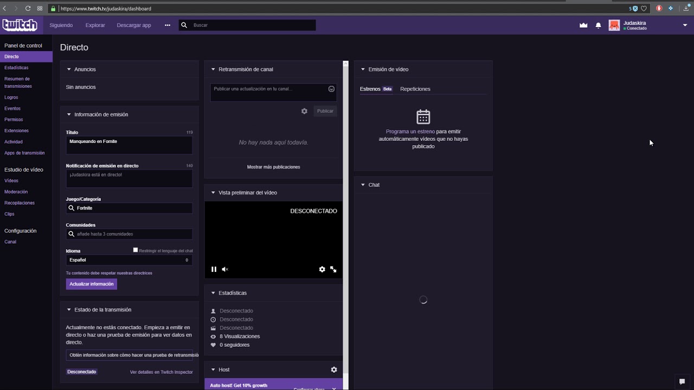Open Host panel settings gear

[x=334, y=369]
